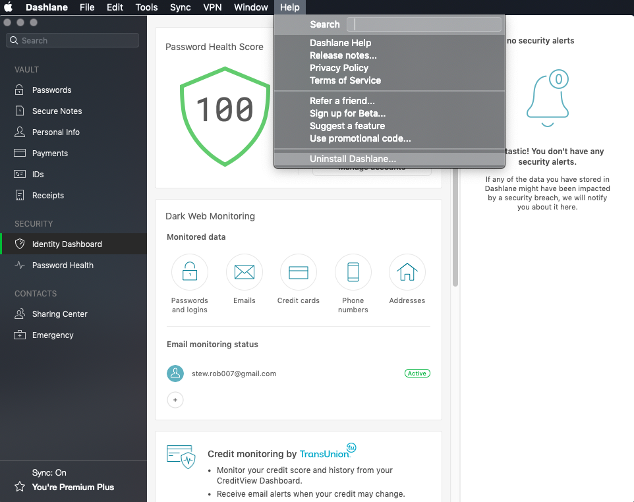
Task: Select Privacy Policy in the Help menu
Action: tap(339, 68)
